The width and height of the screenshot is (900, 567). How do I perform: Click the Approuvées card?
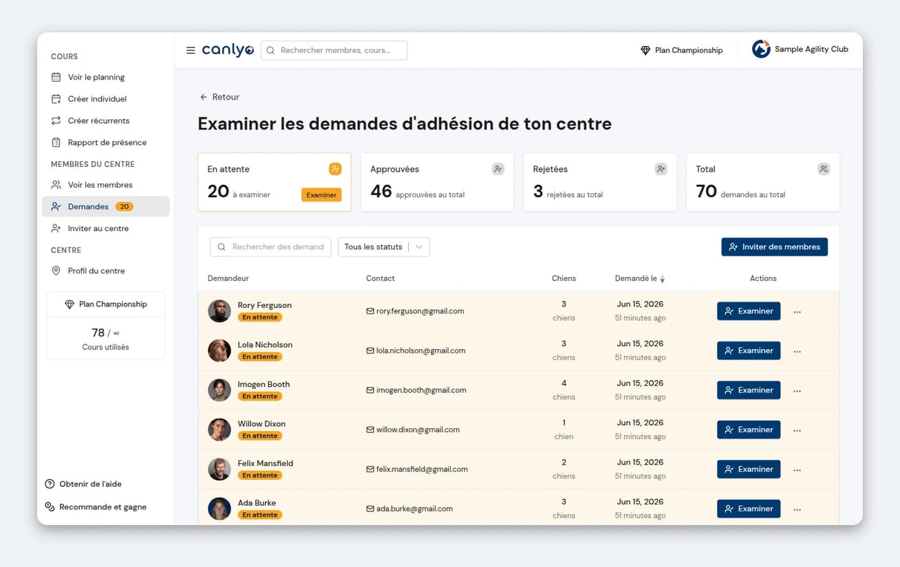[437, 182]
